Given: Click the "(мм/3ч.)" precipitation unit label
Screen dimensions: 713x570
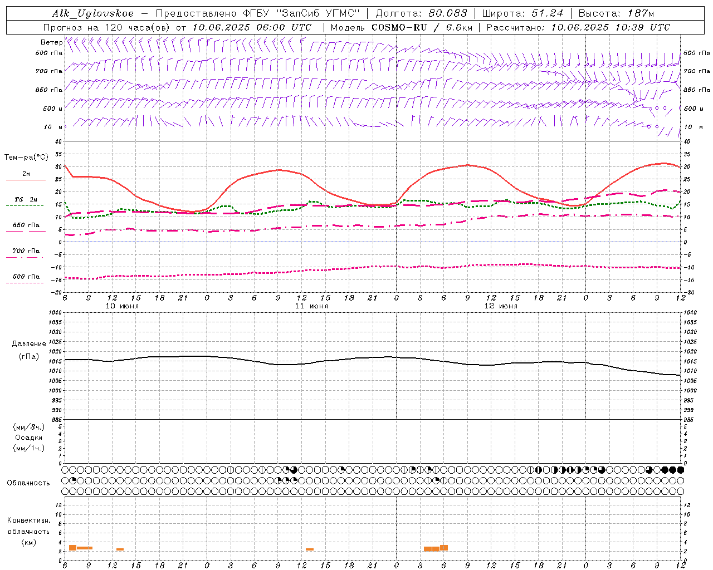Looking at the screenshot, I should coord(29,427).
